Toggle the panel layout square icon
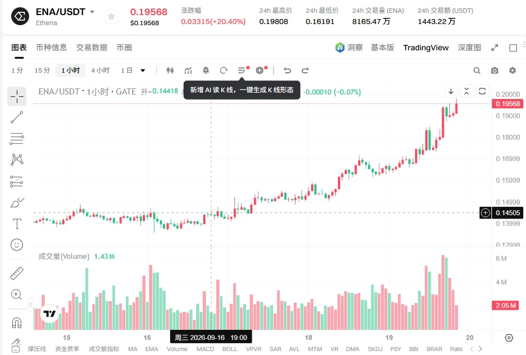 [513, 48]
